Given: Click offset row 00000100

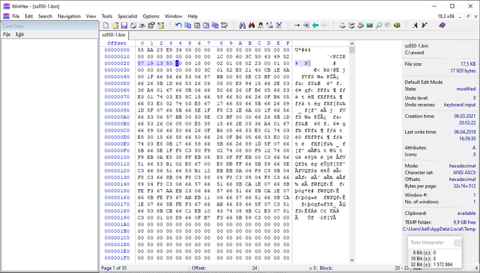Looking at the screenshot, I should (x=117, y=157).
